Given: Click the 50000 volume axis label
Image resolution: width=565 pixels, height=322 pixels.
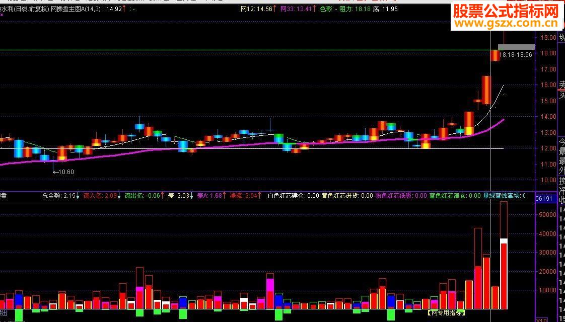Looking at the screenshot, I should click(547, 215).
